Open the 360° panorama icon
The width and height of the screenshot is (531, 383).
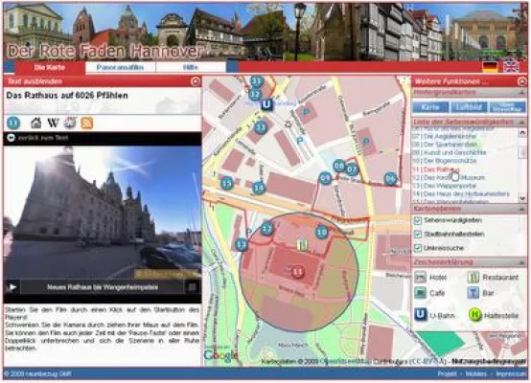point(70,123)
